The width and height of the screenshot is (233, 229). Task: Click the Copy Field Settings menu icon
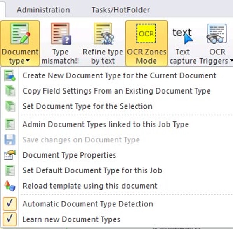coord(10,91)
